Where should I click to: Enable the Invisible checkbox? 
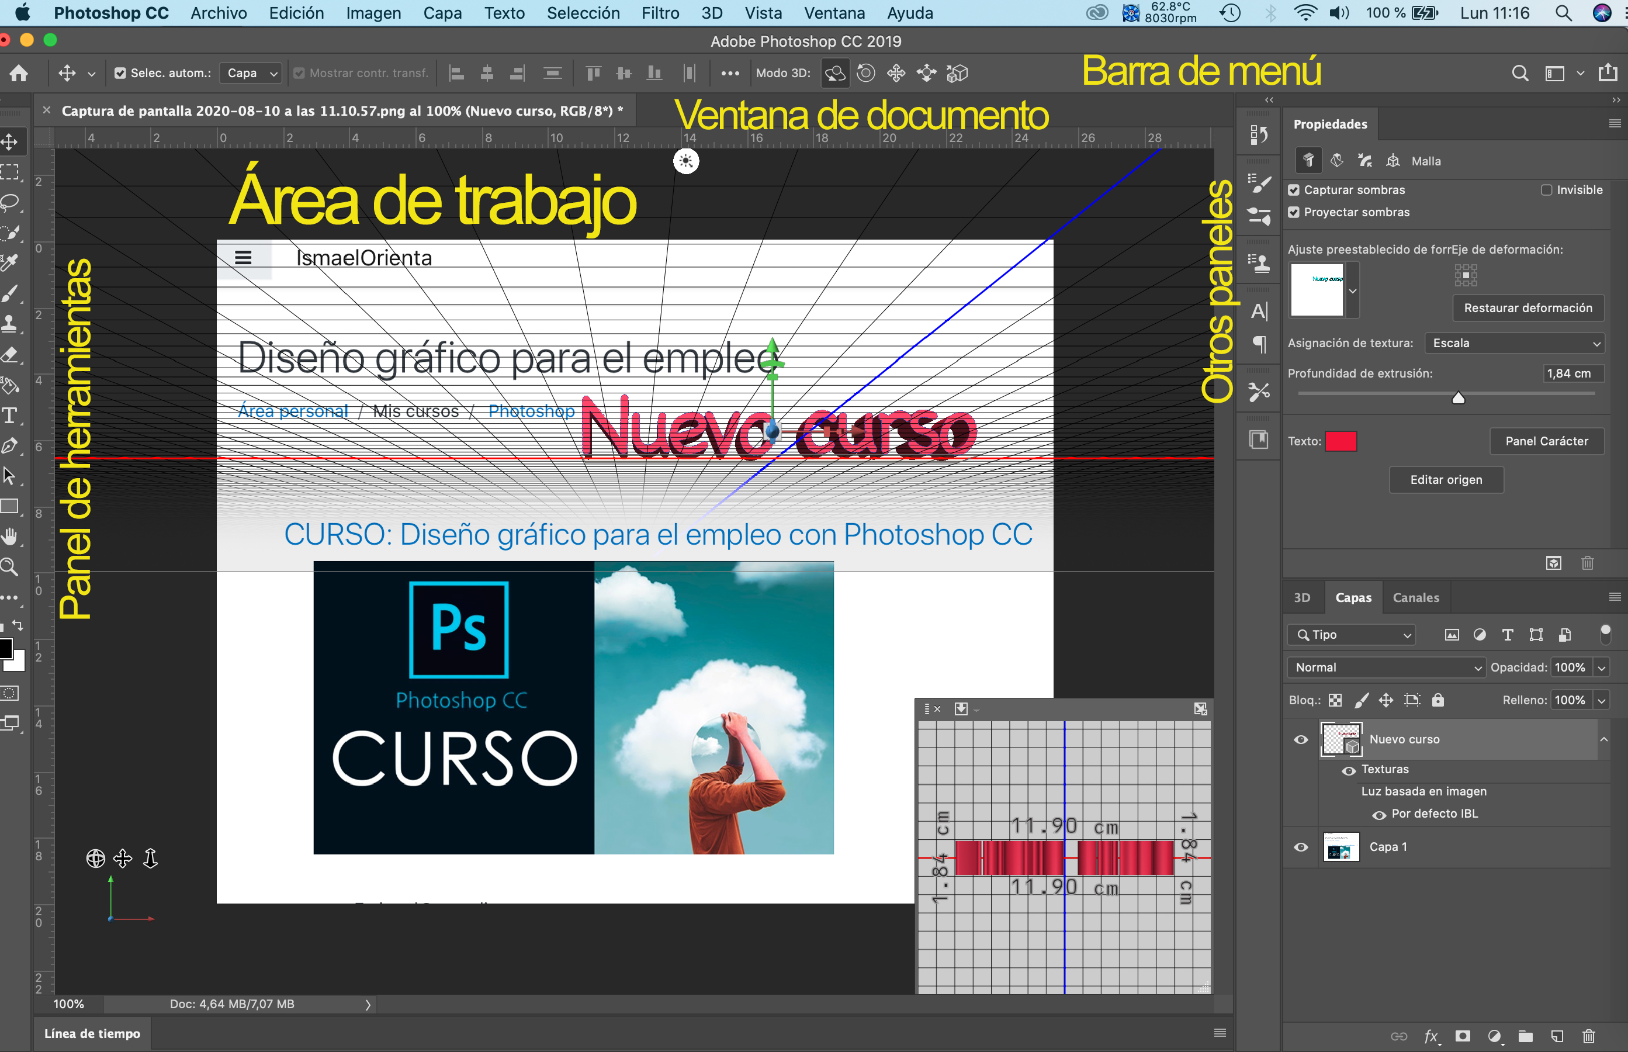[x=1546, y=190]
